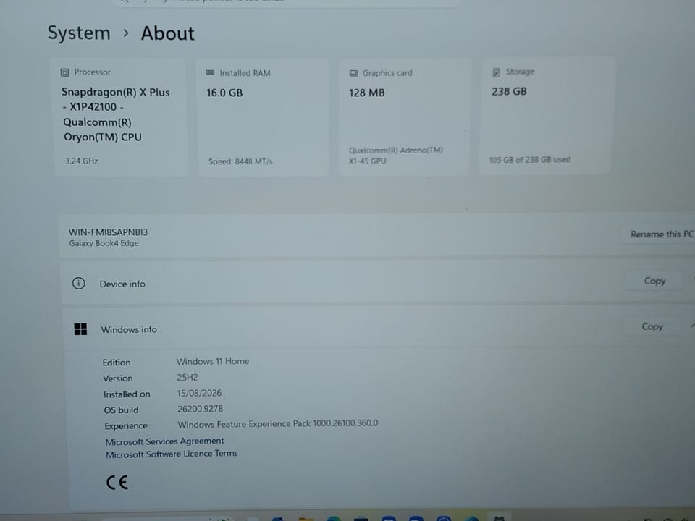This screenshot has width=695, height=521.
Task: Click the Installed on label
Action: [x=127, y=394]
